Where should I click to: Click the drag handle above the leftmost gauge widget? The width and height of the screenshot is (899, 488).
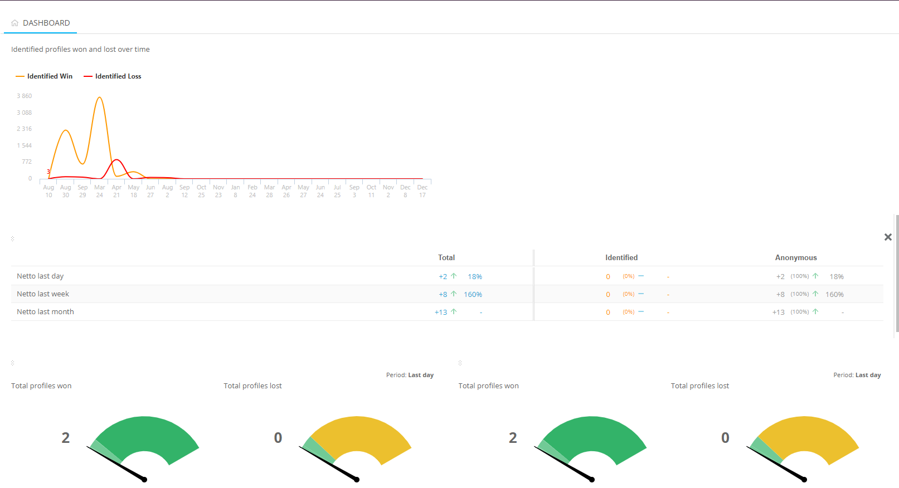[x=12, y=363]
